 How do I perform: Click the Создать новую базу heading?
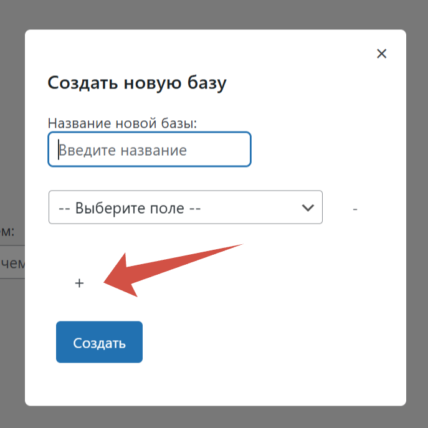pyautogui.click(x=137, y=83)
